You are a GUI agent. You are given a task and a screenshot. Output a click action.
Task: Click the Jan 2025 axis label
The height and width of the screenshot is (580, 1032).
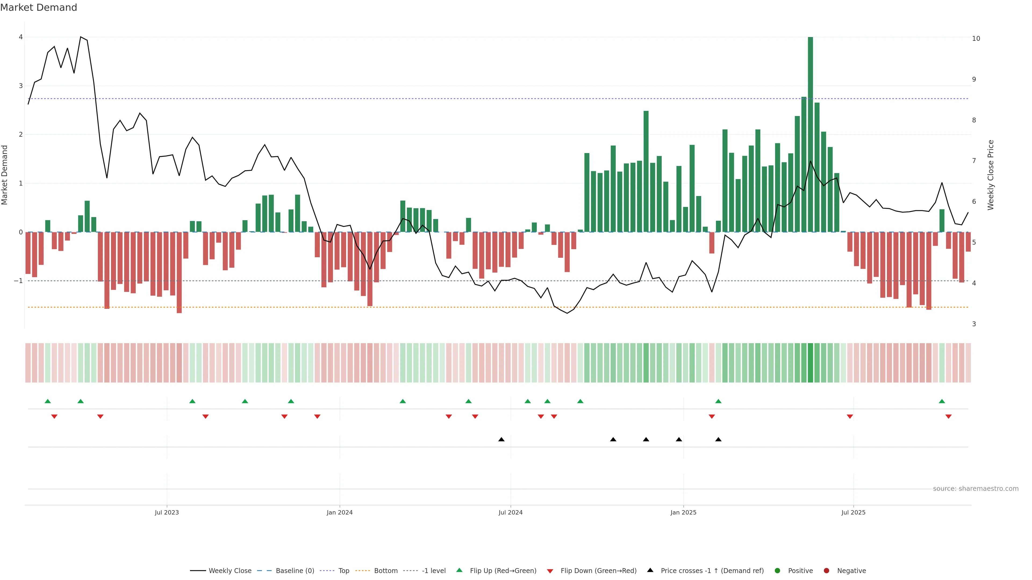pyautogui.click(x=683, y=512)
